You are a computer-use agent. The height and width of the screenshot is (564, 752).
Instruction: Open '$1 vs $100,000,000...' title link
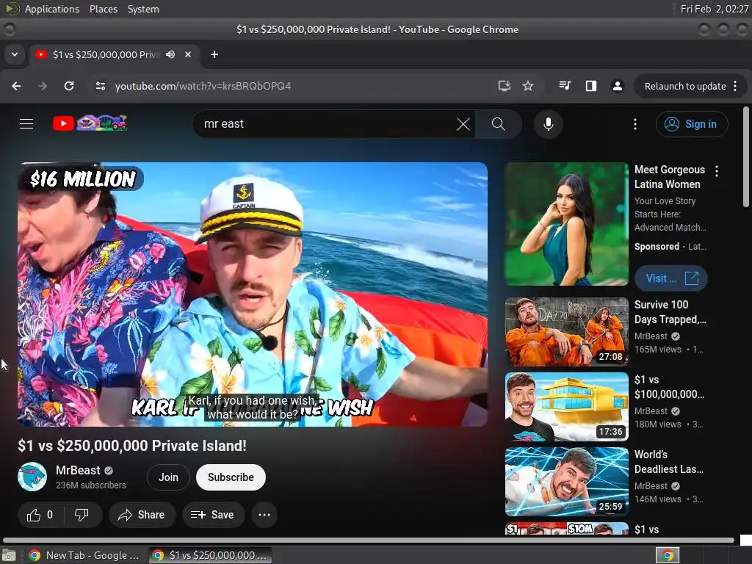[669, 387]
